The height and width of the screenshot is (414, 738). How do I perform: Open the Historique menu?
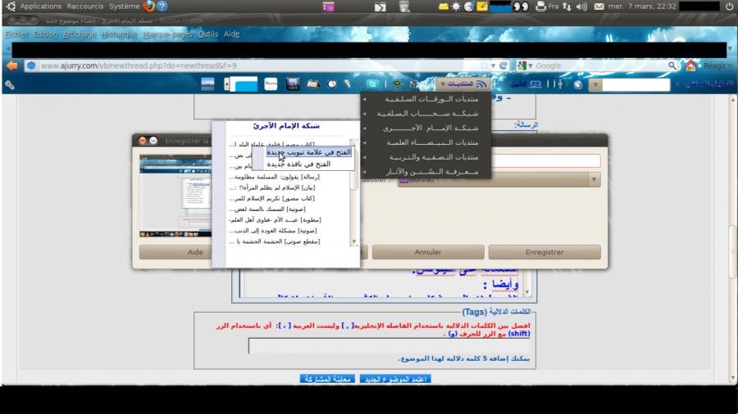(x=119, y=34)
